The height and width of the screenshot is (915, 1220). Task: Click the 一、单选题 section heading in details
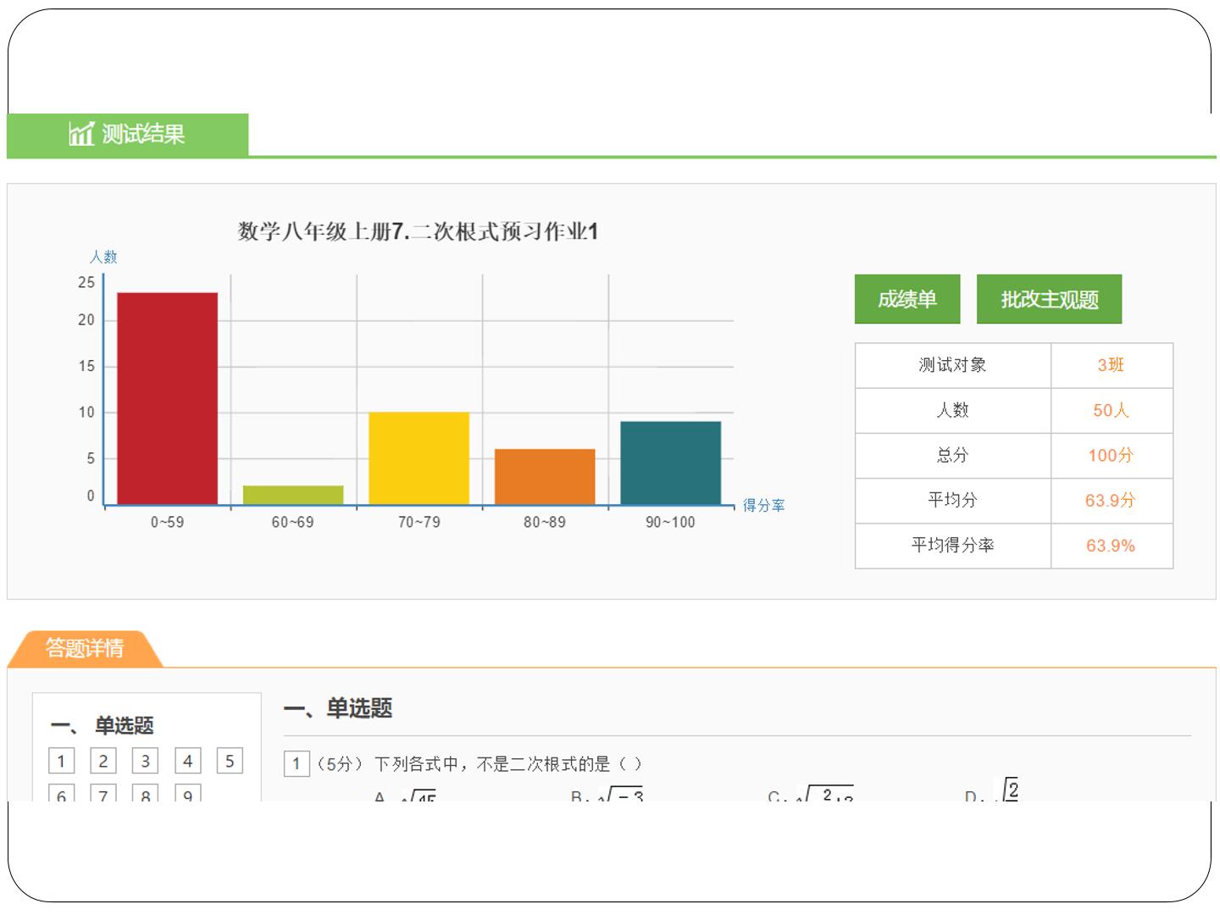(338, 708)
